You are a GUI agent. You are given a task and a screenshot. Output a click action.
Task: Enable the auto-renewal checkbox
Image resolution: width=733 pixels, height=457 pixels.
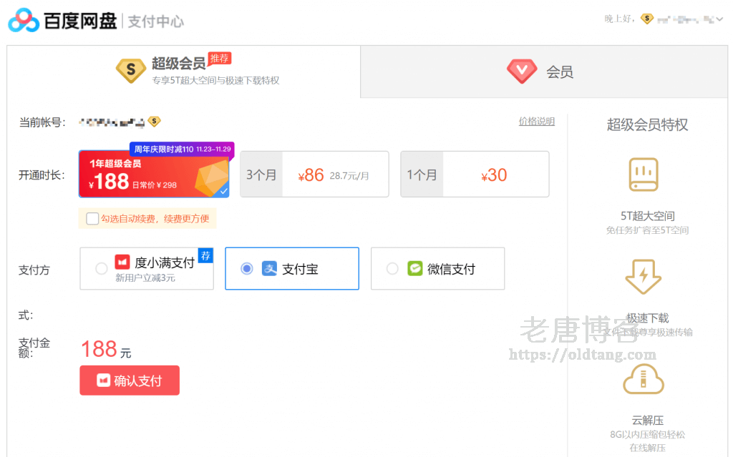pos(92,219)
